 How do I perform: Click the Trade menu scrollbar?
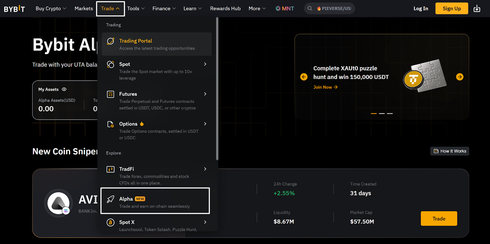pyautogui.click(x=217, y=89)
